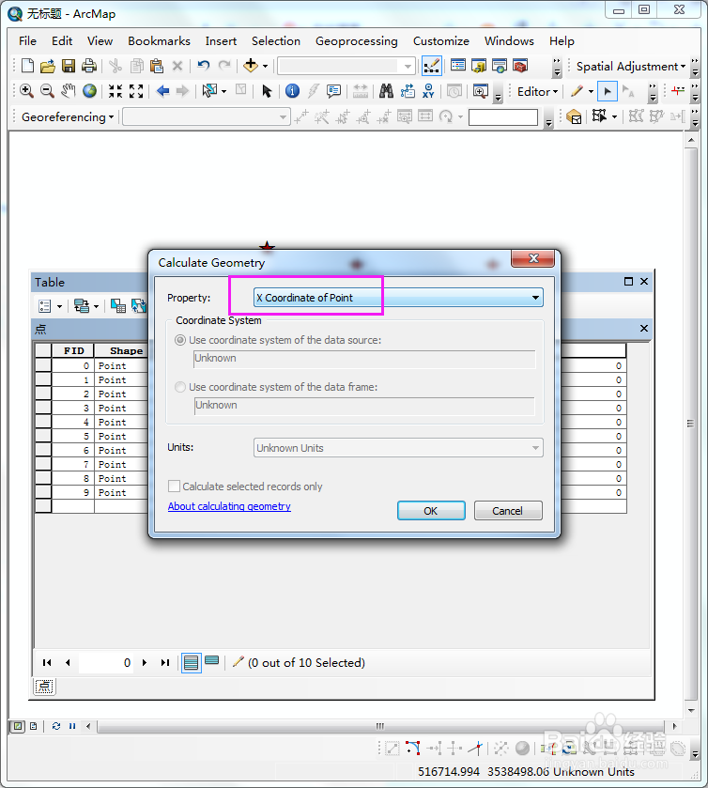This screenshot has width=708, height=788.
Task: Open the Property dropdown
Action: click(398, 298)
